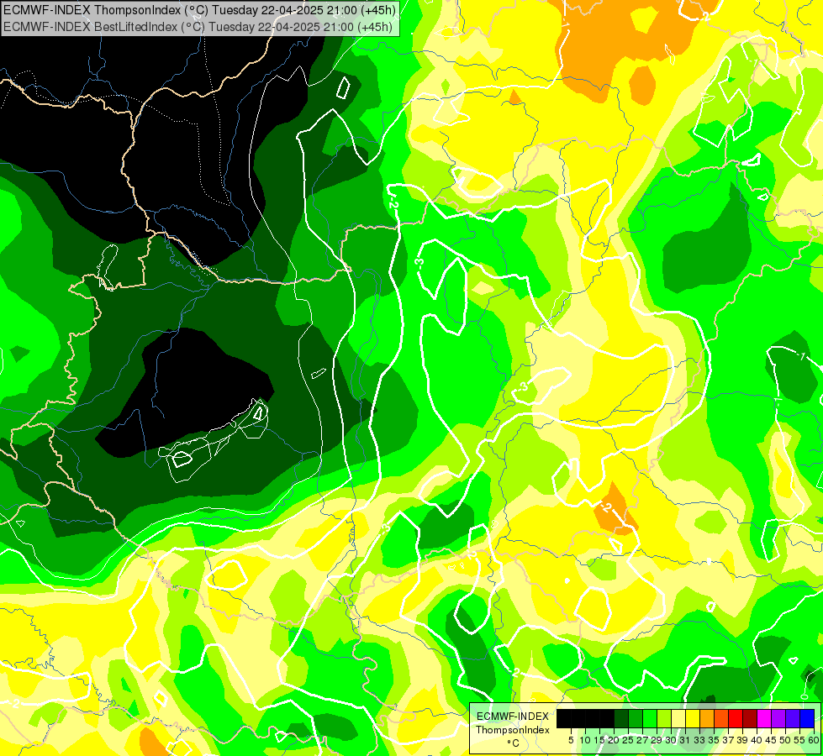Click the legend unit '°C'

[x=513, y=743]
